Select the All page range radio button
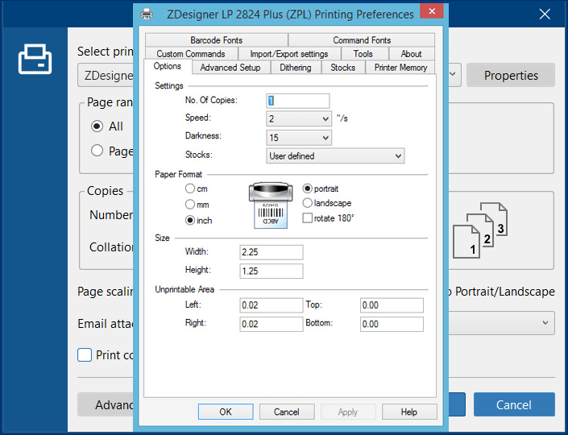This screenshot has height=435, width=568. [97, 126]
